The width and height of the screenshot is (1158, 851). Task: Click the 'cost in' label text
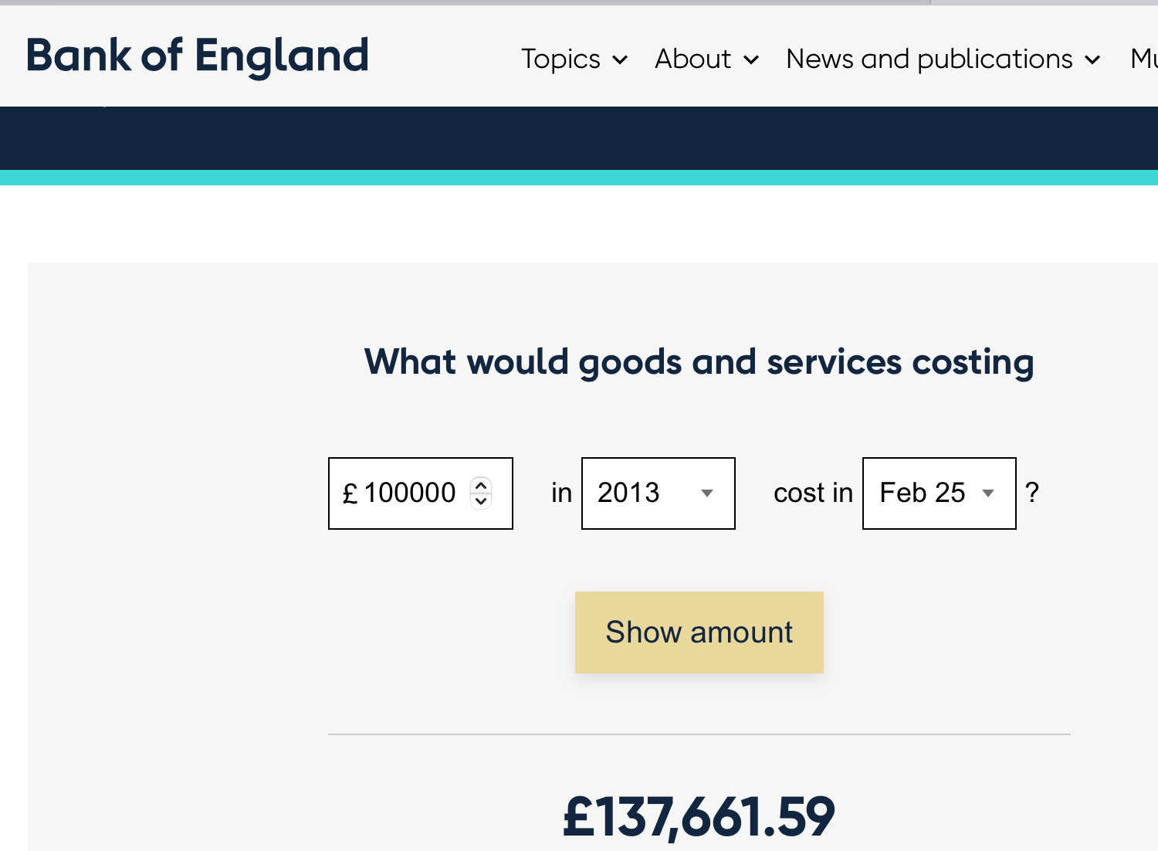(813, 493)
